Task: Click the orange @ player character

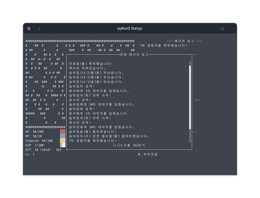Action: pyautogui.click(x=42, y=86)
